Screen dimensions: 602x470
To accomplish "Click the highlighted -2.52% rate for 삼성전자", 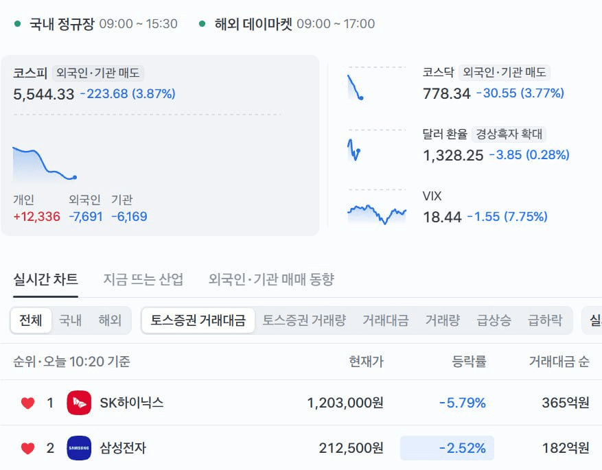I will coord(447,448).
